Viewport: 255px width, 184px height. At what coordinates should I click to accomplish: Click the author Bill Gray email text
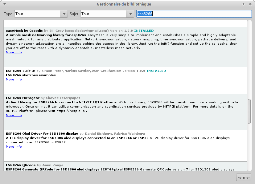pyautogui.click(x=79, y=31)
